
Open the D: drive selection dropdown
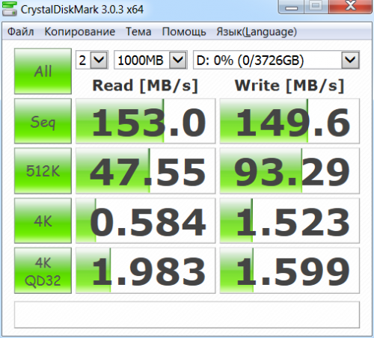pos(276,60)
